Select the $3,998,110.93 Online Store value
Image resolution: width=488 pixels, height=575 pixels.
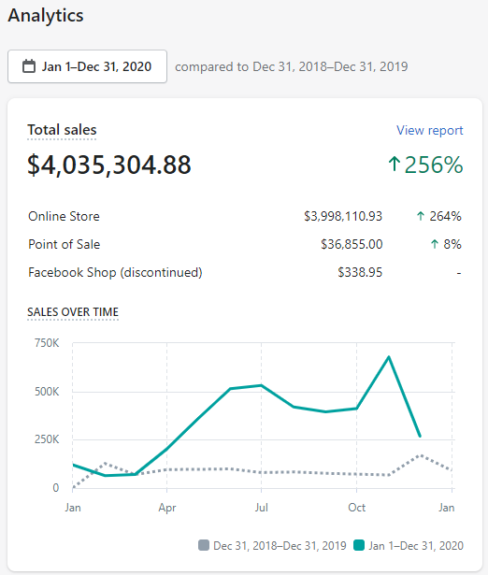click(343, 216)
